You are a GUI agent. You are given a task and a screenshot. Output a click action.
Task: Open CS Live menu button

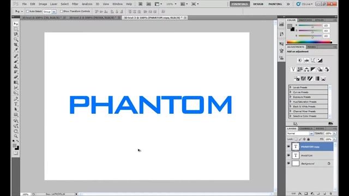click(304, 4)
